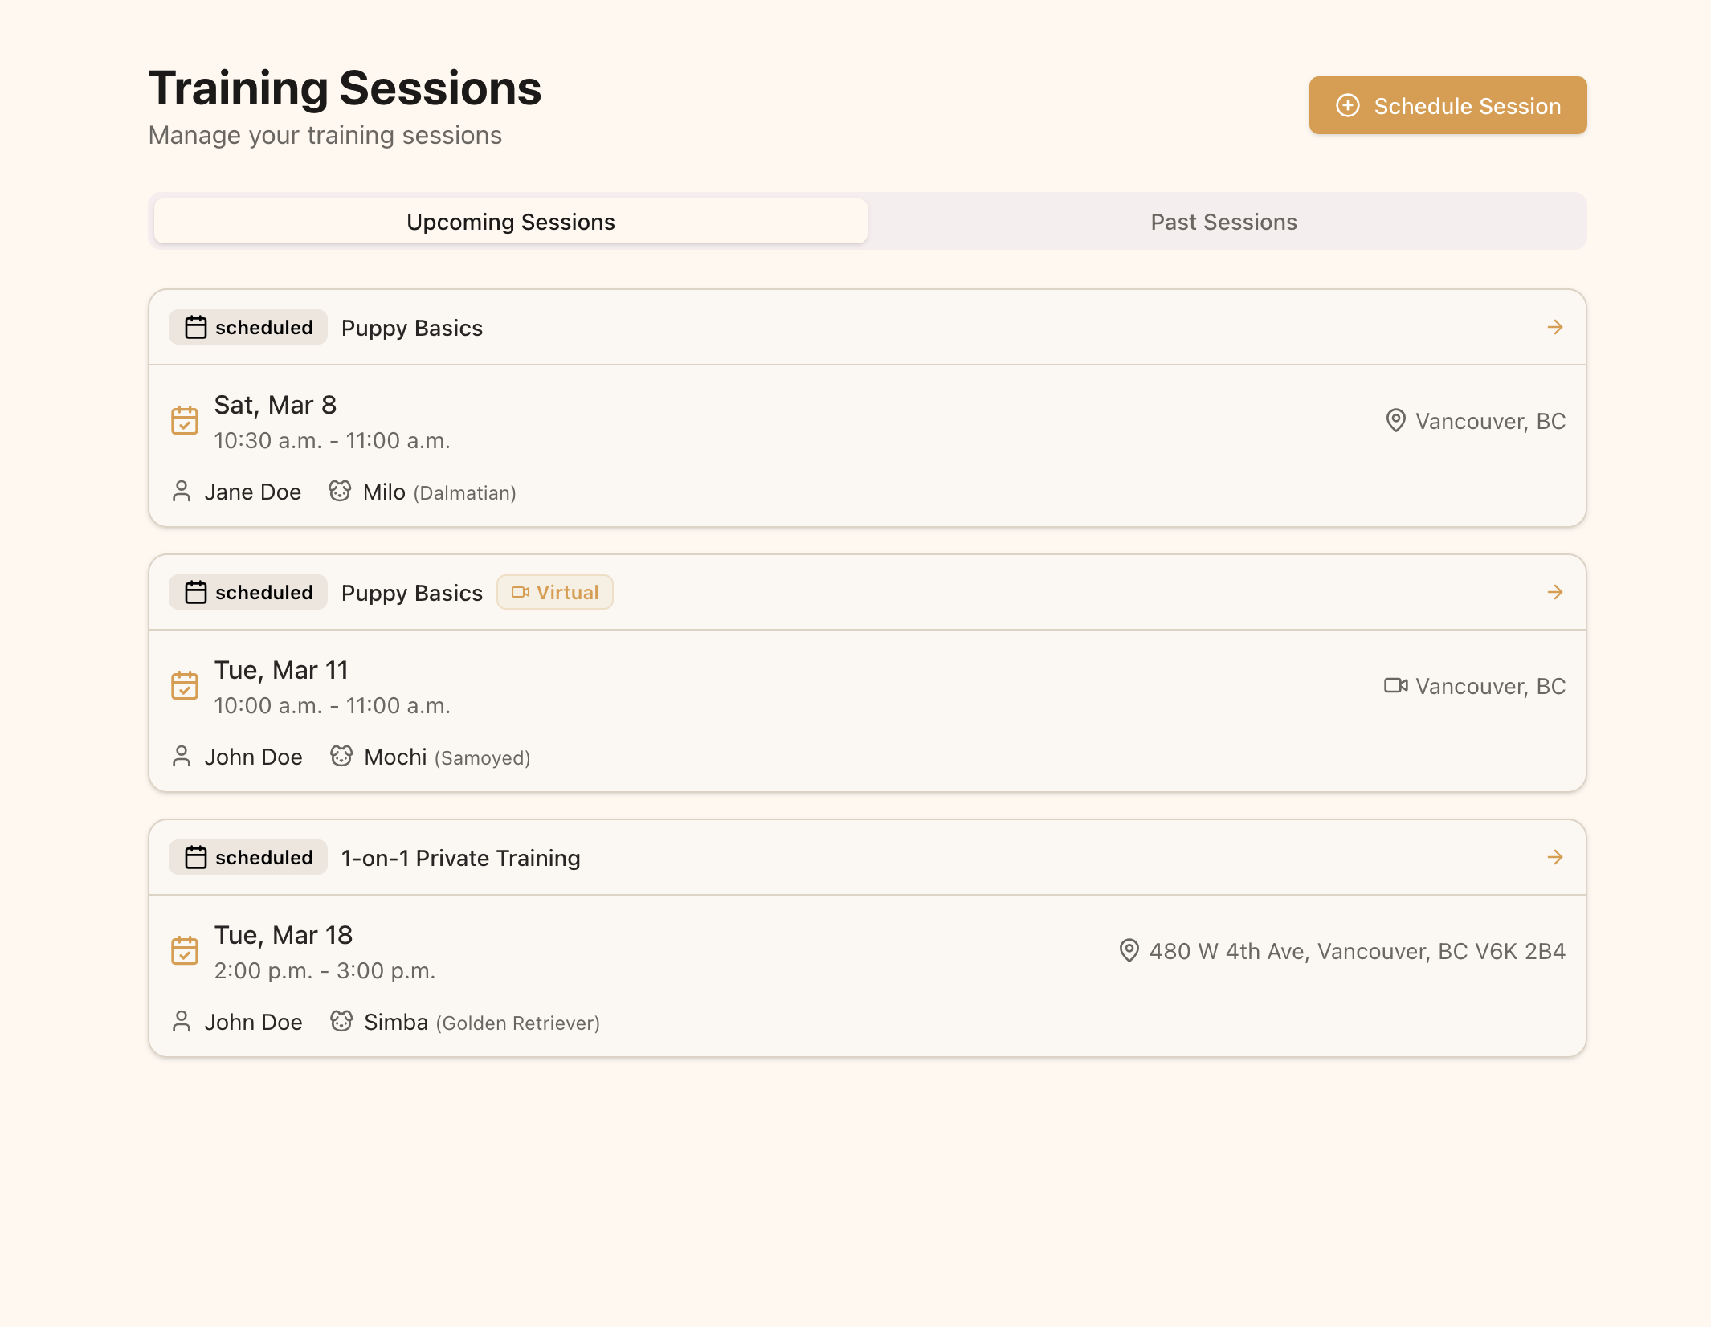Select the Upcoming Sessions tab
Viewport: 1711px width, 1327px height.
click(510, 221)
